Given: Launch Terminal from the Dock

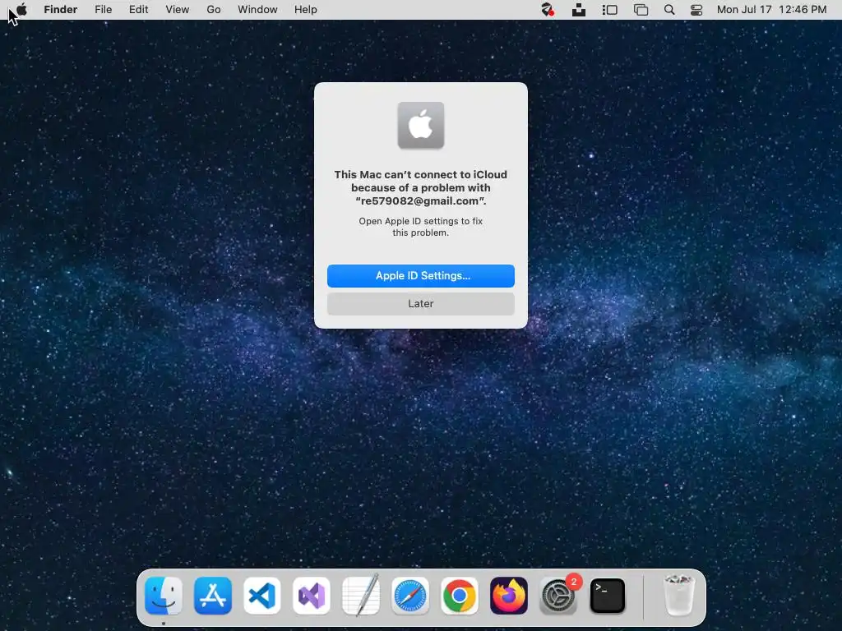Looking at the screenshot, I should point(608,596).
